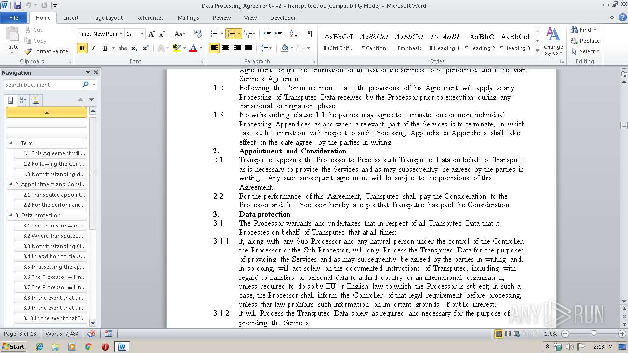Switch to the Mailings tab
This screenshot has height=353, width=628.
tap(188, 18)
